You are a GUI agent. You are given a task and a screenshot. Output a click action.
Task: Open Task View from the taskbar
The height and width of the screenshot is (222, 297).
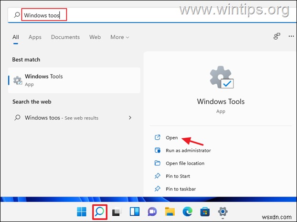[x=117, y=212]
